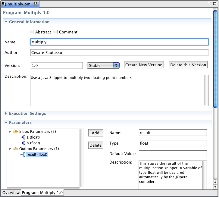Click the parameter tree vertical scrollbar
The image size is (219, 197).
tap(82, 158)
